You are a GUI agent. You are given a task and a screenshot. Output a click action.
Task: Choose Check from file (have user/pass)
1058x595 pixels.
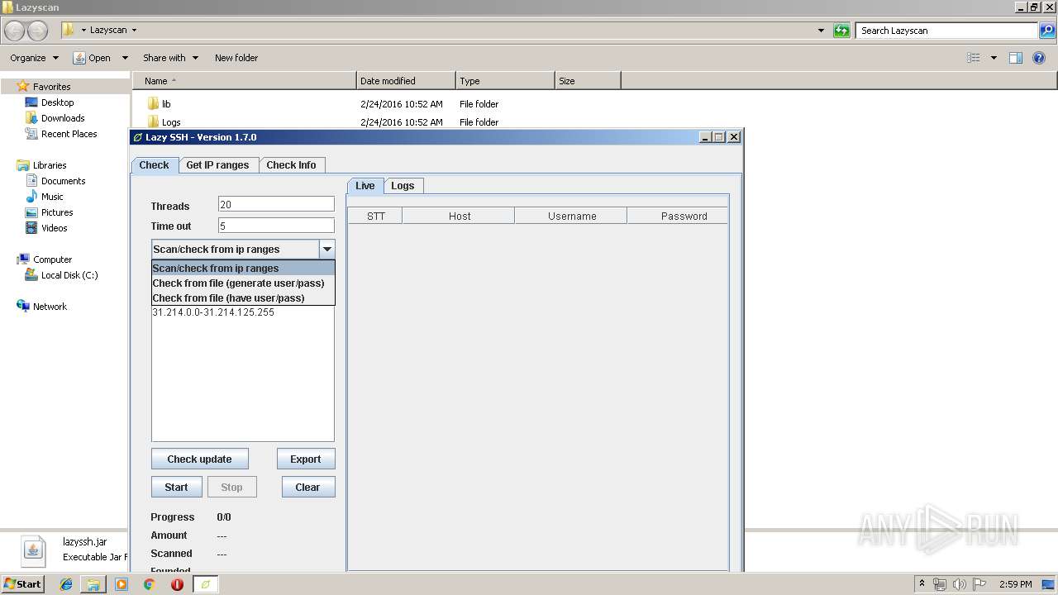(x=243, y=298)
